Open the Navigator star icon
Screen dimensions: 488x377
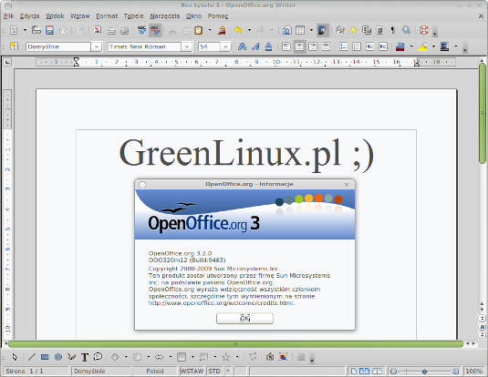[x=353, y=30]
